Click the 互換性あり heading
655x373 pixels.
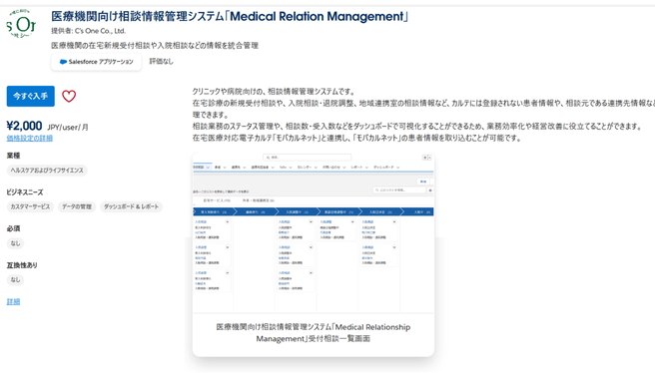pos(22,265)
